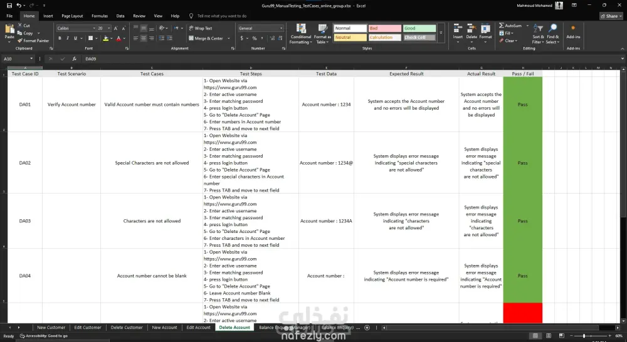Toggle Bold formatting
Image resolution: width=627 pixels, height=342 pixels.
[60, 38]
